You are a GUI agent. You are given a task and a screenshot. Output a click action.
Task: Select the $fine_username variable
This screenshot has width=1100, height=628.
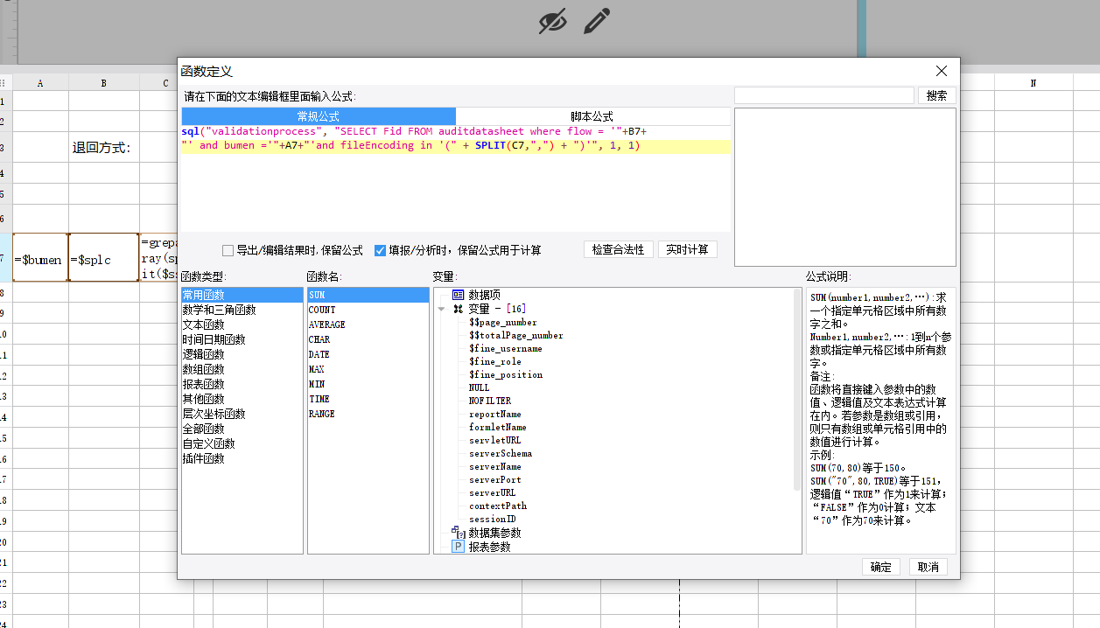pyautogui.click(x=506, y=349)
